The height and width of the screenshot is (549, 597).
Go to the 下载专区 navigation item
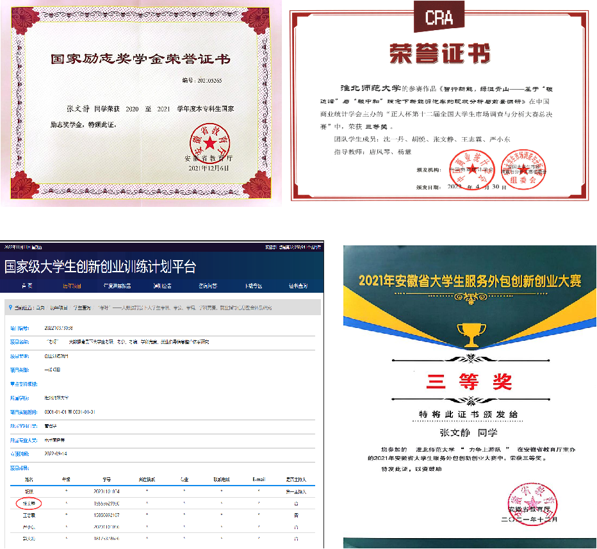[254, 286]
